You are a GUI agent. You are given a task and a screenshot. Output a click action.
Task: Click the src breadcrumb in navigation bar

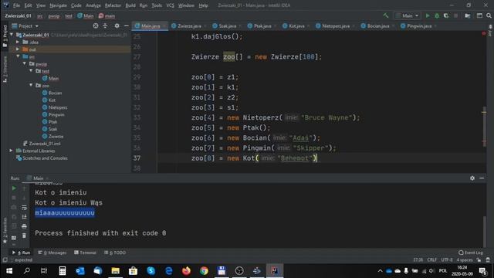click(x=39, y=15)
